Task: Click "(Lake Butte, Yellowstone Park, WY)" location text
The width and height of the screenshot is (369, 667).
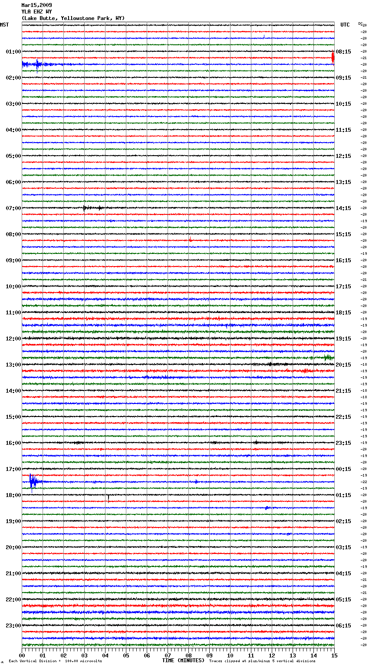Action: (73, 18)
